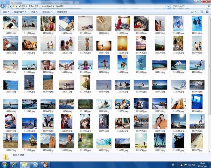Click the vertical scrollbar in file pane
Image resolution: width=211 pixels, height=168 pixels.
point(209,66)
